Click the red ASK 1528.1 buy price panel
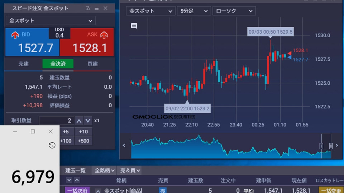344x193 pixels. (x=87, y=42)
